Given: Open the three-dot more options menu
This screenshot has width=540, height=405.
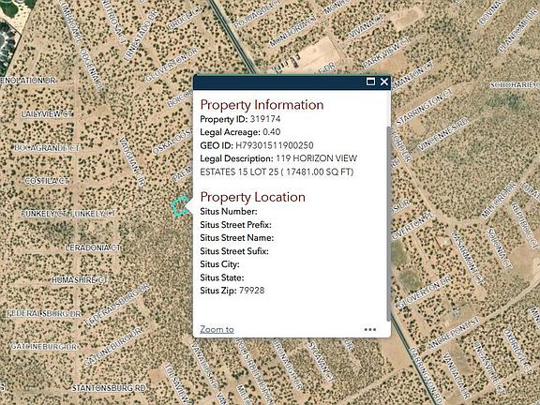Looking at the screenshot, I should click(370, 330).
